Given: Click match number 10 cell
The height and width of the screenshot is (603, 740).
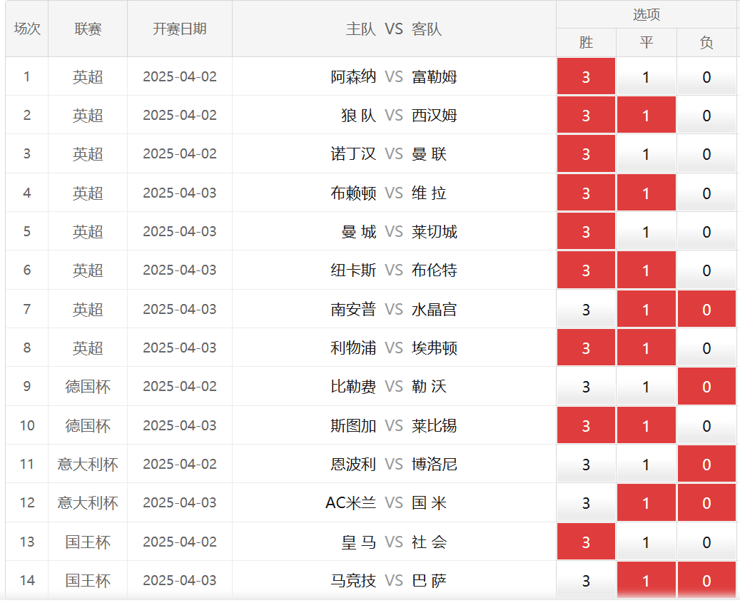Looking at the screenshot, I should point(27,425).
